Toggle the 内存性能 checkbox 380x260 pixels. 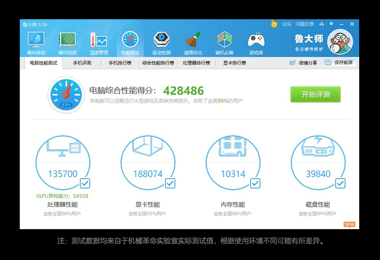255,183
